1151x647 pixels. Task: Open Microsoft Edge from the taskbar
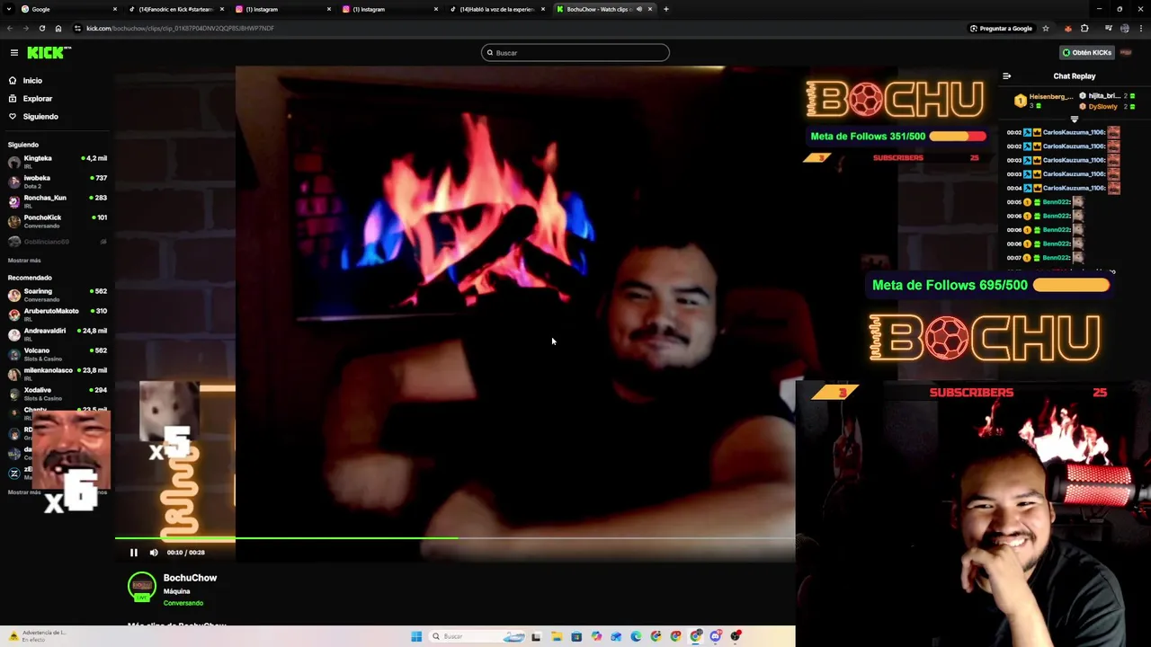[x=636, y=636]
